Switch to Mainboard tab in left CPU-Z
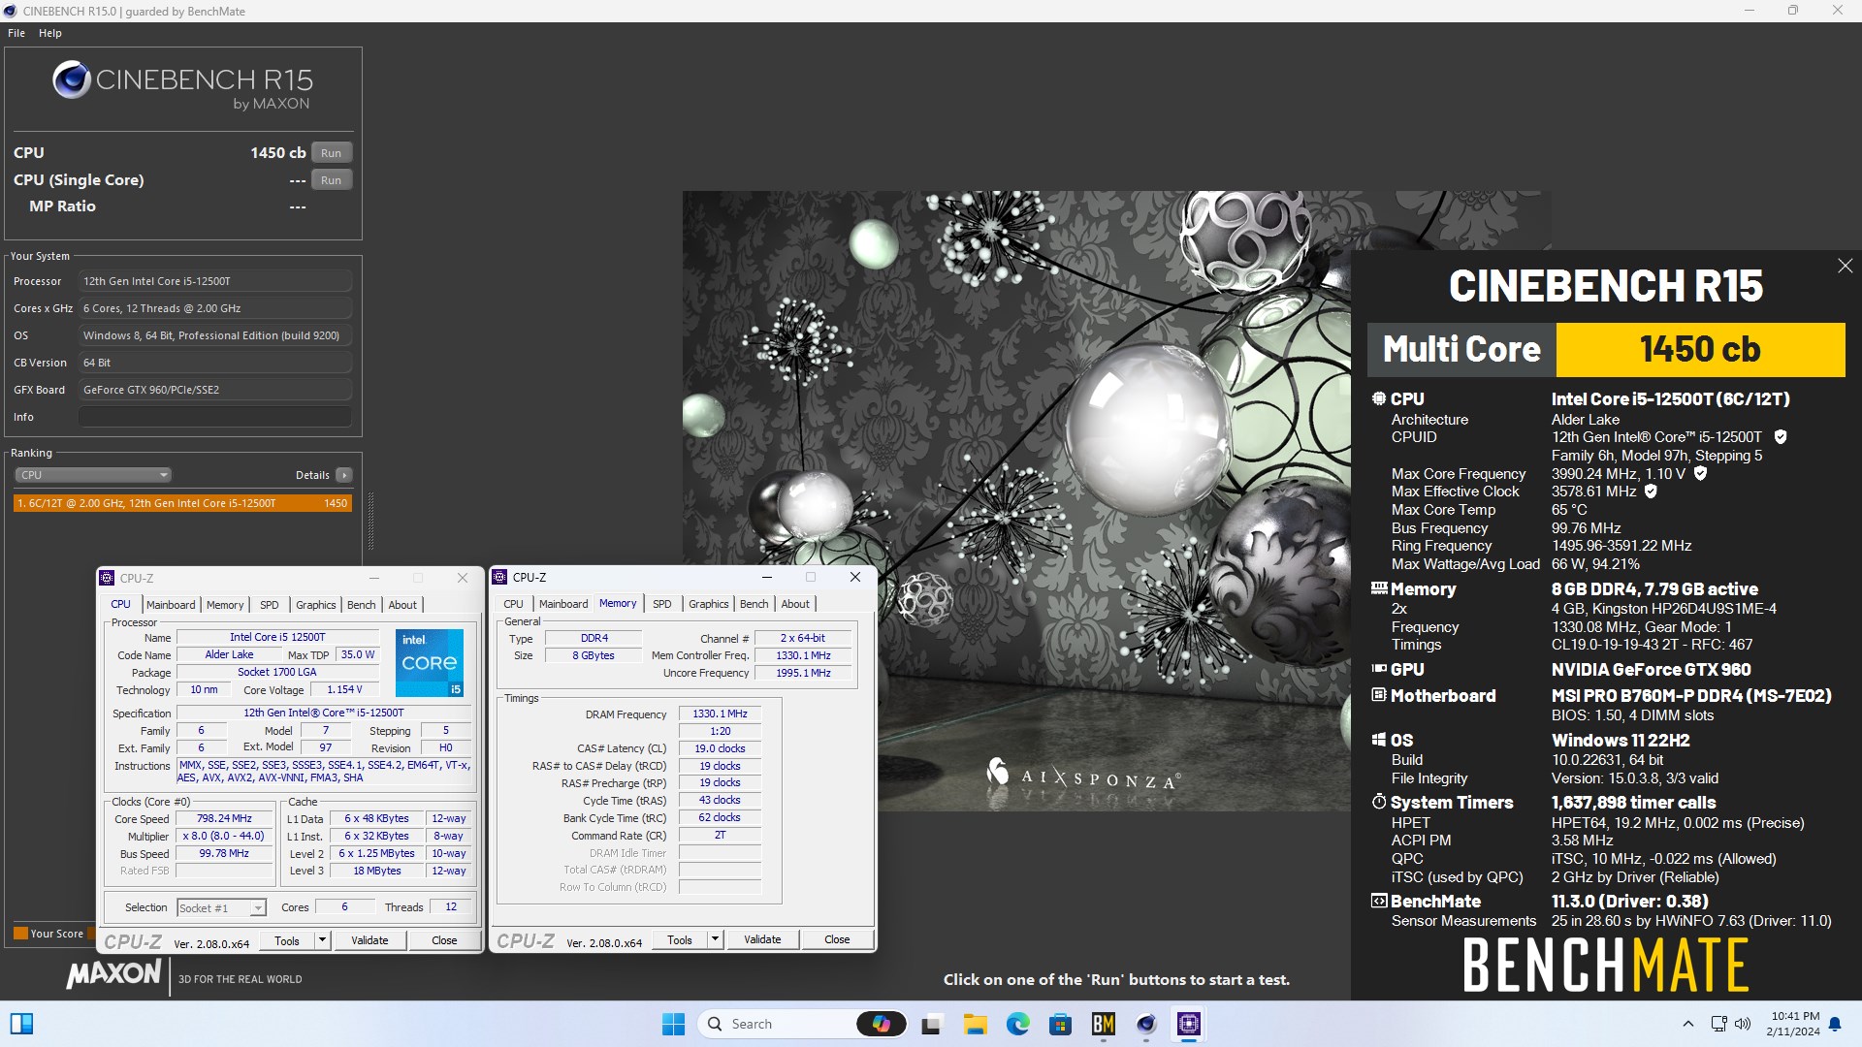1862x1047 pixels. point(171,605)
